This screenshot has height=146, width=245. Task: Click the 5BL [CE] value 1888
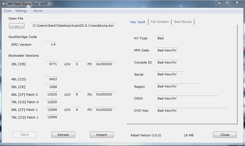point(52,87)
